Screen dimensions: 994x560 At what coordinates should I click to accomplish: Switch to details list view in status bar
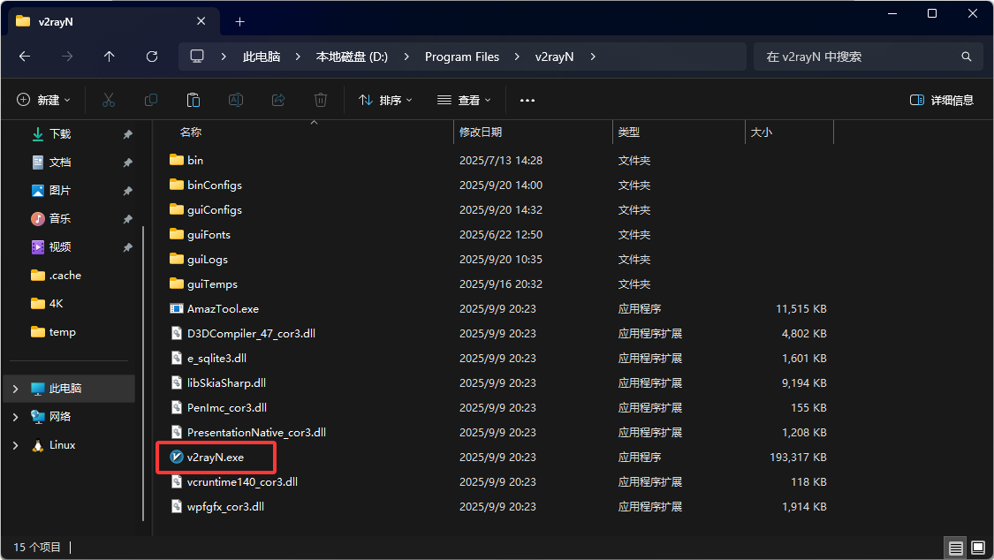click(955, 549)
